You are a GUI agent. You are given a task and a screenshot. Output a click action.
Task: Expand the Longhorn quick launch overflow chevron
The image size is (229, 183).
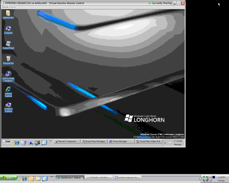[51, 141]
